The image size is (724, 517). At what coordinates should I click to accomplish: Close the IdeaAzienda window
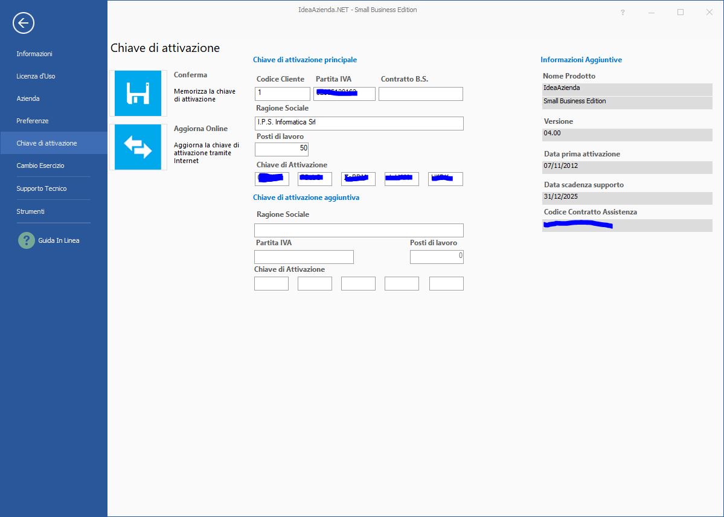(x=710, y=12)
